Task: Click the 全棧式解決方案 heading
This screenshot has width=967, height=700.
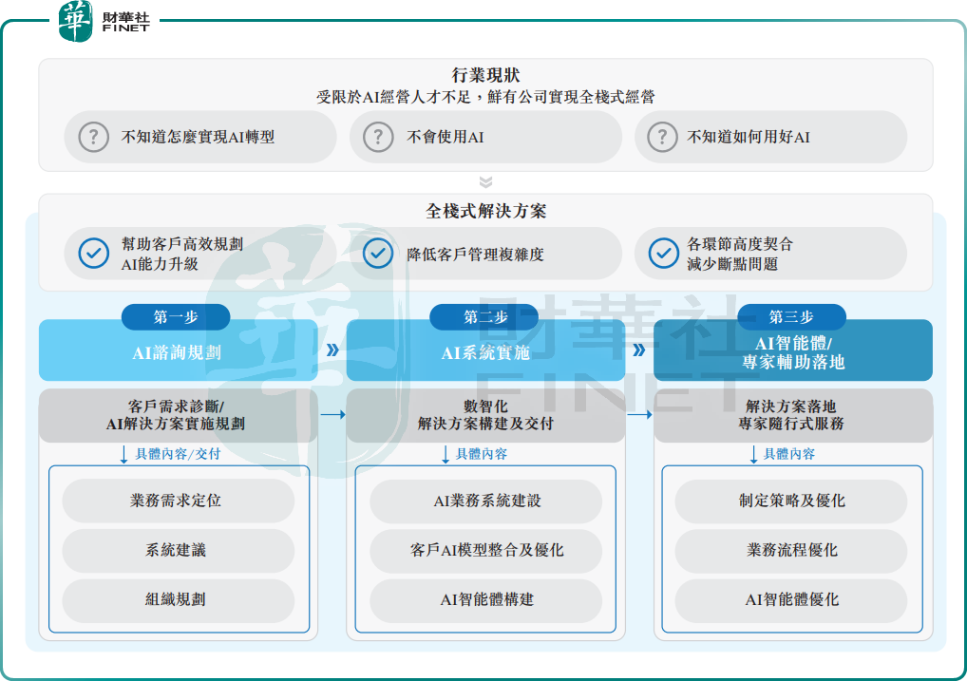Action: [486, 211]
